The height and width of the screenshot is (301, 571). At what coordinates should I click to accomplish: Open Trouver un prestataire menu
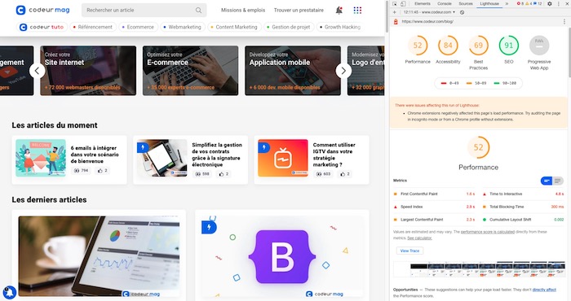click(299, 10)
